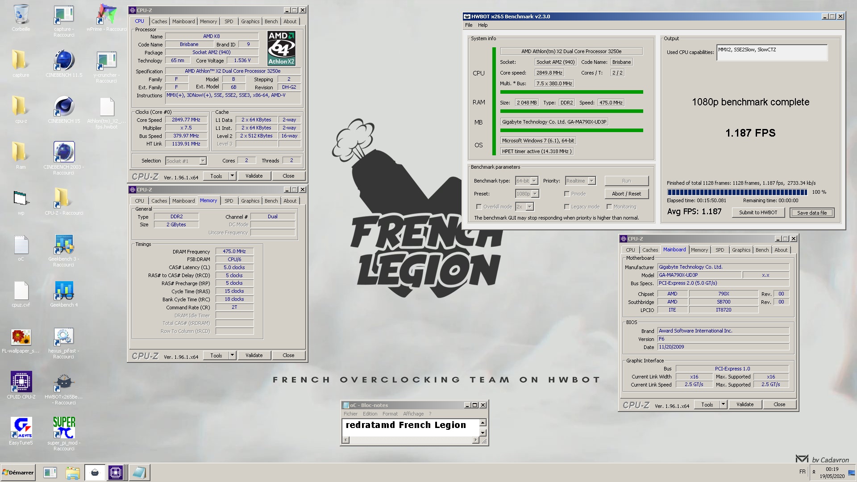Open the Format menu in Bloc-notes

click(390, 414)
